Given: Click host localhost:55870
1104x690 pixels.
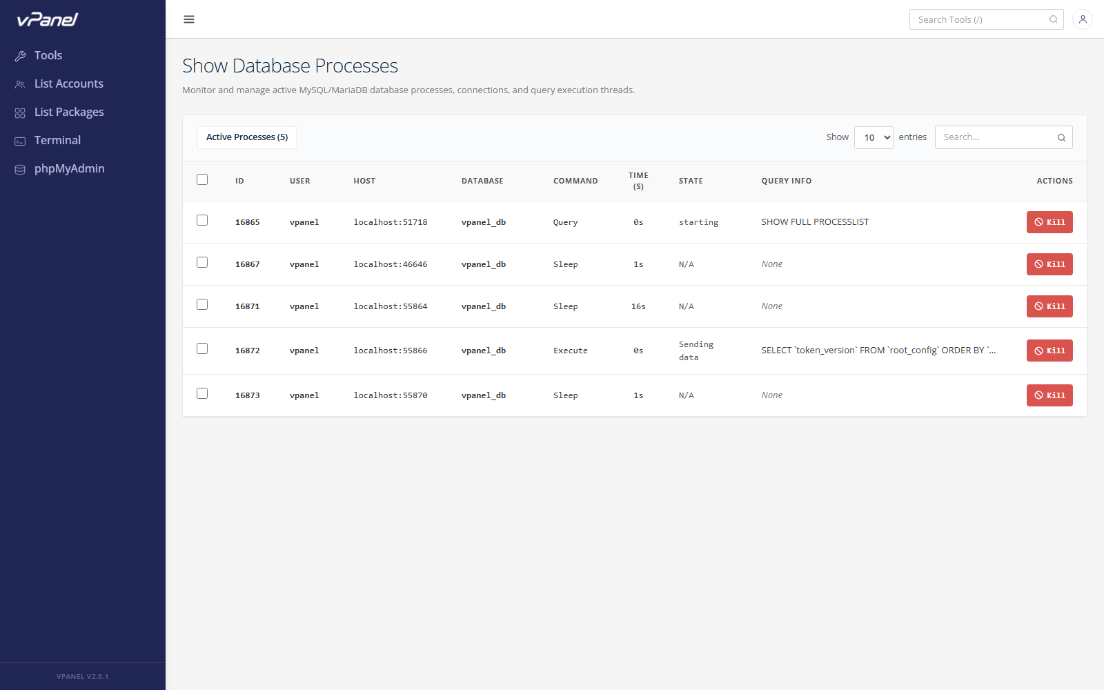Looking at the screenshot, I should tap(391, 395).
